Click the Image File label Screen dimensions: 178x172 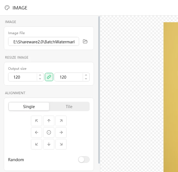16,33
